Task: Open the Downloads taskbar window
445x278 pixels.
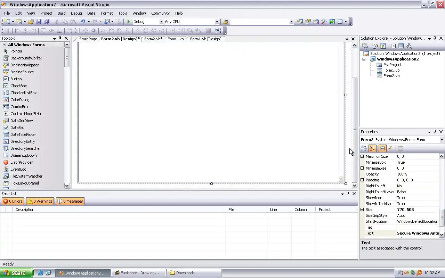Action: click(x=193, y=273)
